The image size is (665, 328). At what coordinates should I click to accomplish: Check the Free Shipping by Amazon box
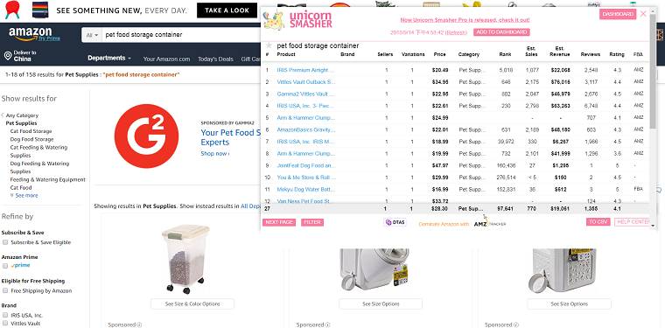(x=5, y=290)
